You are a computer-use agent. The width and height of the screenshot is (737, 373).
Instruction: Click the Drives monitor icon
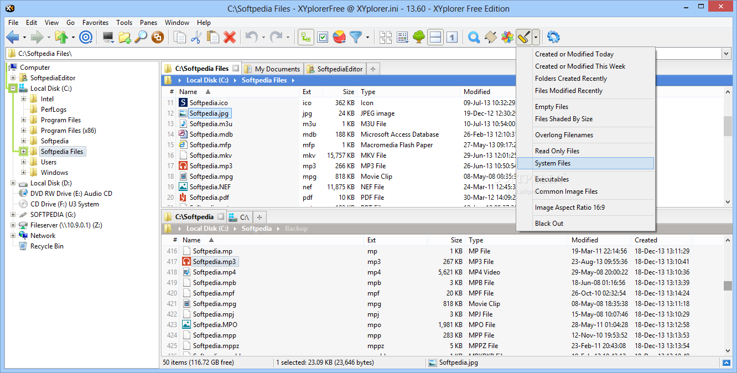108,37
